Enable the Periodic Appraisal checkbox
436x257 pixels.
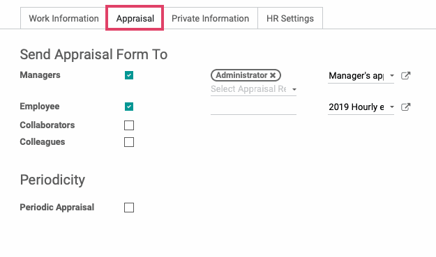pos(129,208)
